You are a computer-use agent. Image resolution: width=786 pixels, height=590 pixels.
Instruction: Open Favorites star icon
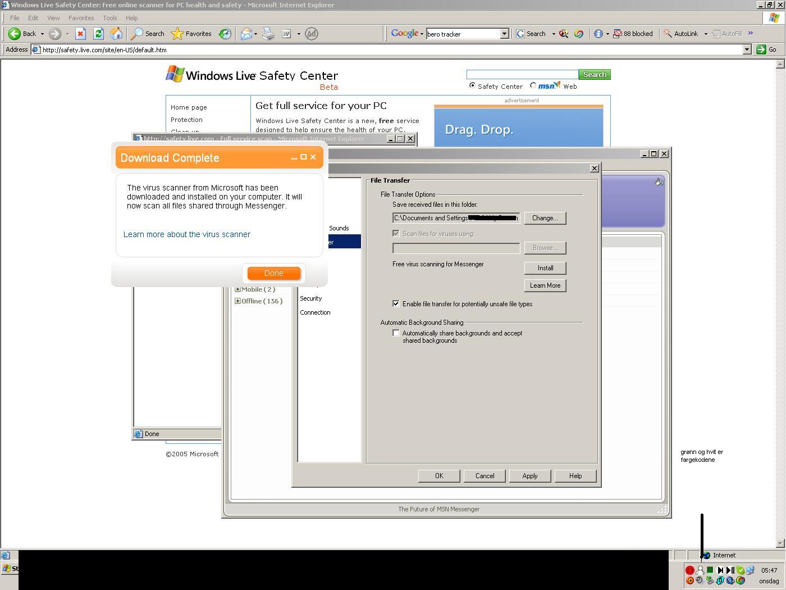(177, 34)
